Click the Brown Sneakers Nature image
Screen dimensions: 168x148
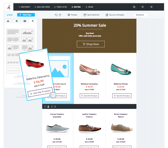tap(122, 128)
